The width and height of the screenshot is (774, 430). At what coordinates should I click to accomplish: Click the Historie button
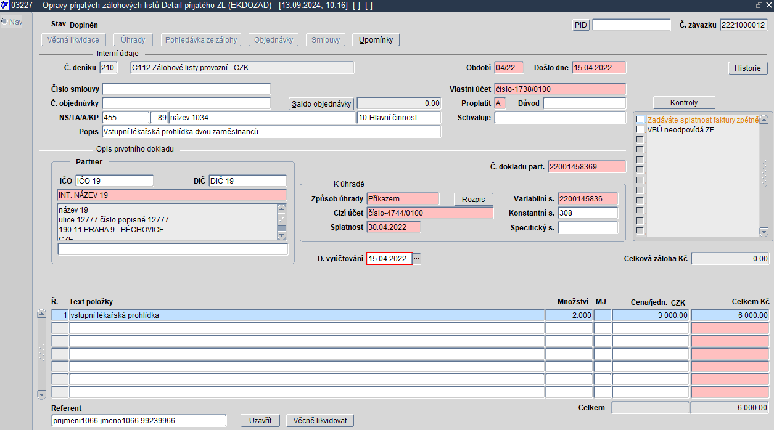pos(747,68)
